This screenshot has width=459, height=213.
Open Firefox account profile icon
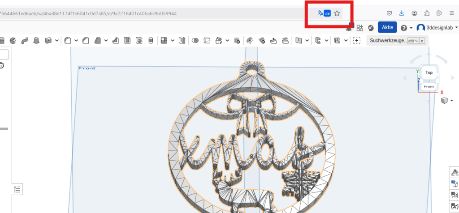coord(414,13)
